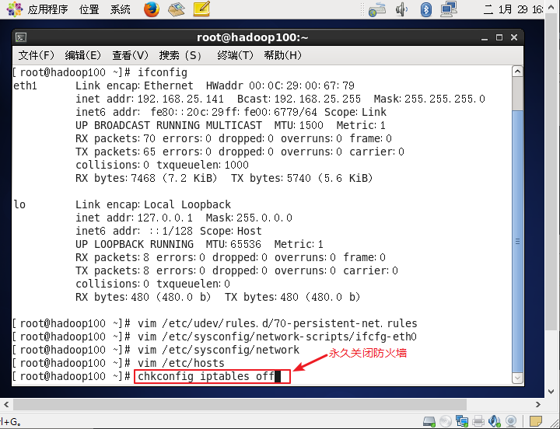Open the 编辑(E) terminal menu
560x429 pixels.
tap(83, 55)
